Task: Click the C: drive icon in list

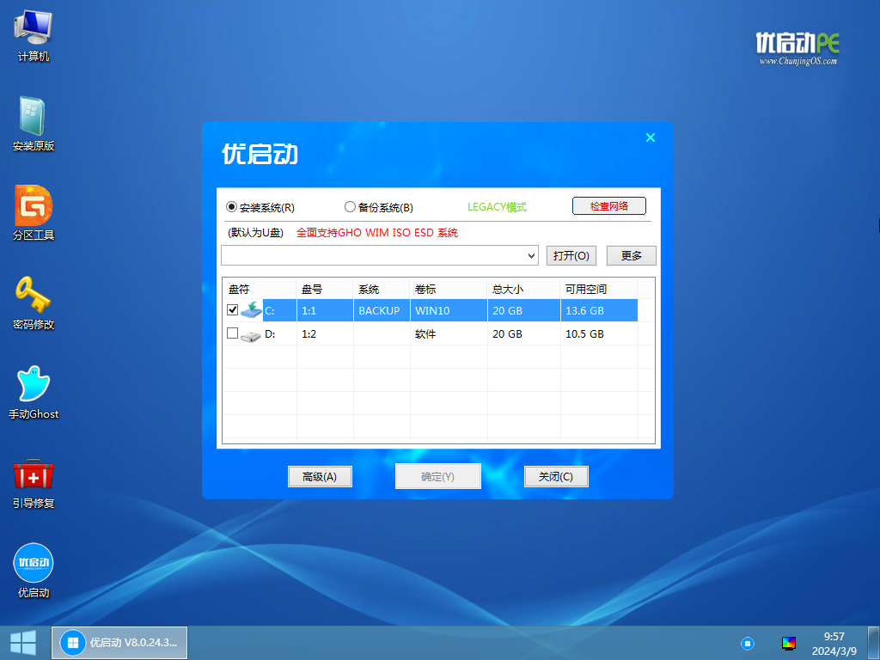Action: pyautogui.click(x=251, y=309)
